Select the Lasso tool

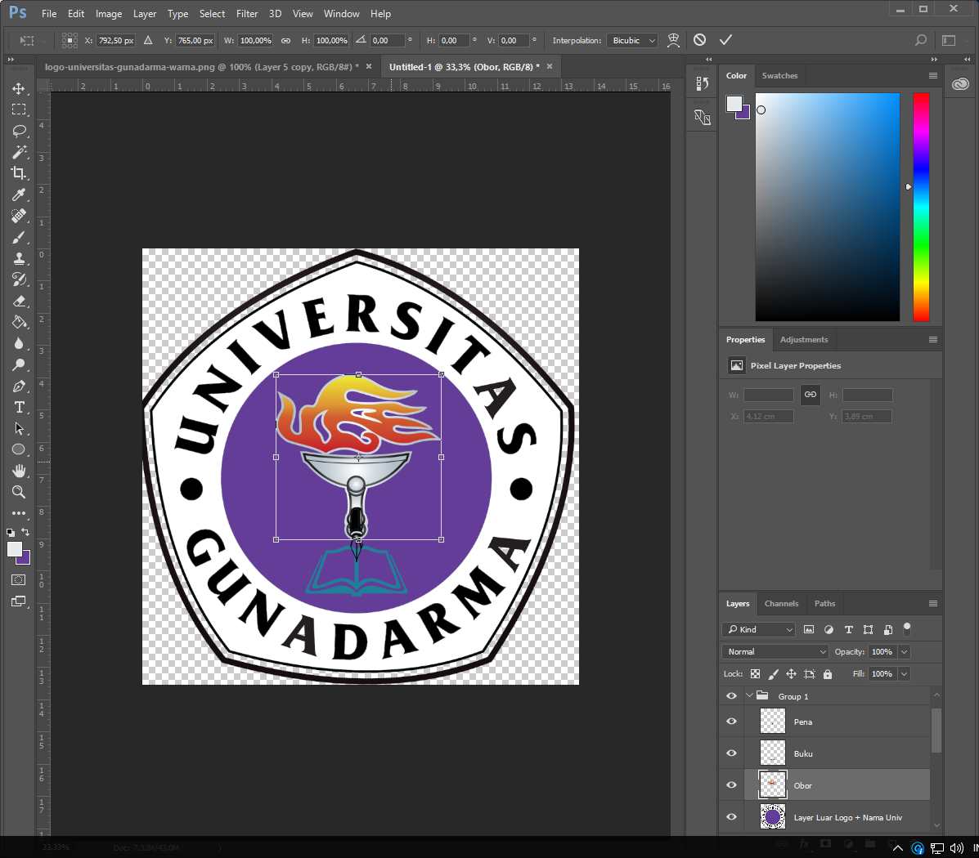(19, 131)
